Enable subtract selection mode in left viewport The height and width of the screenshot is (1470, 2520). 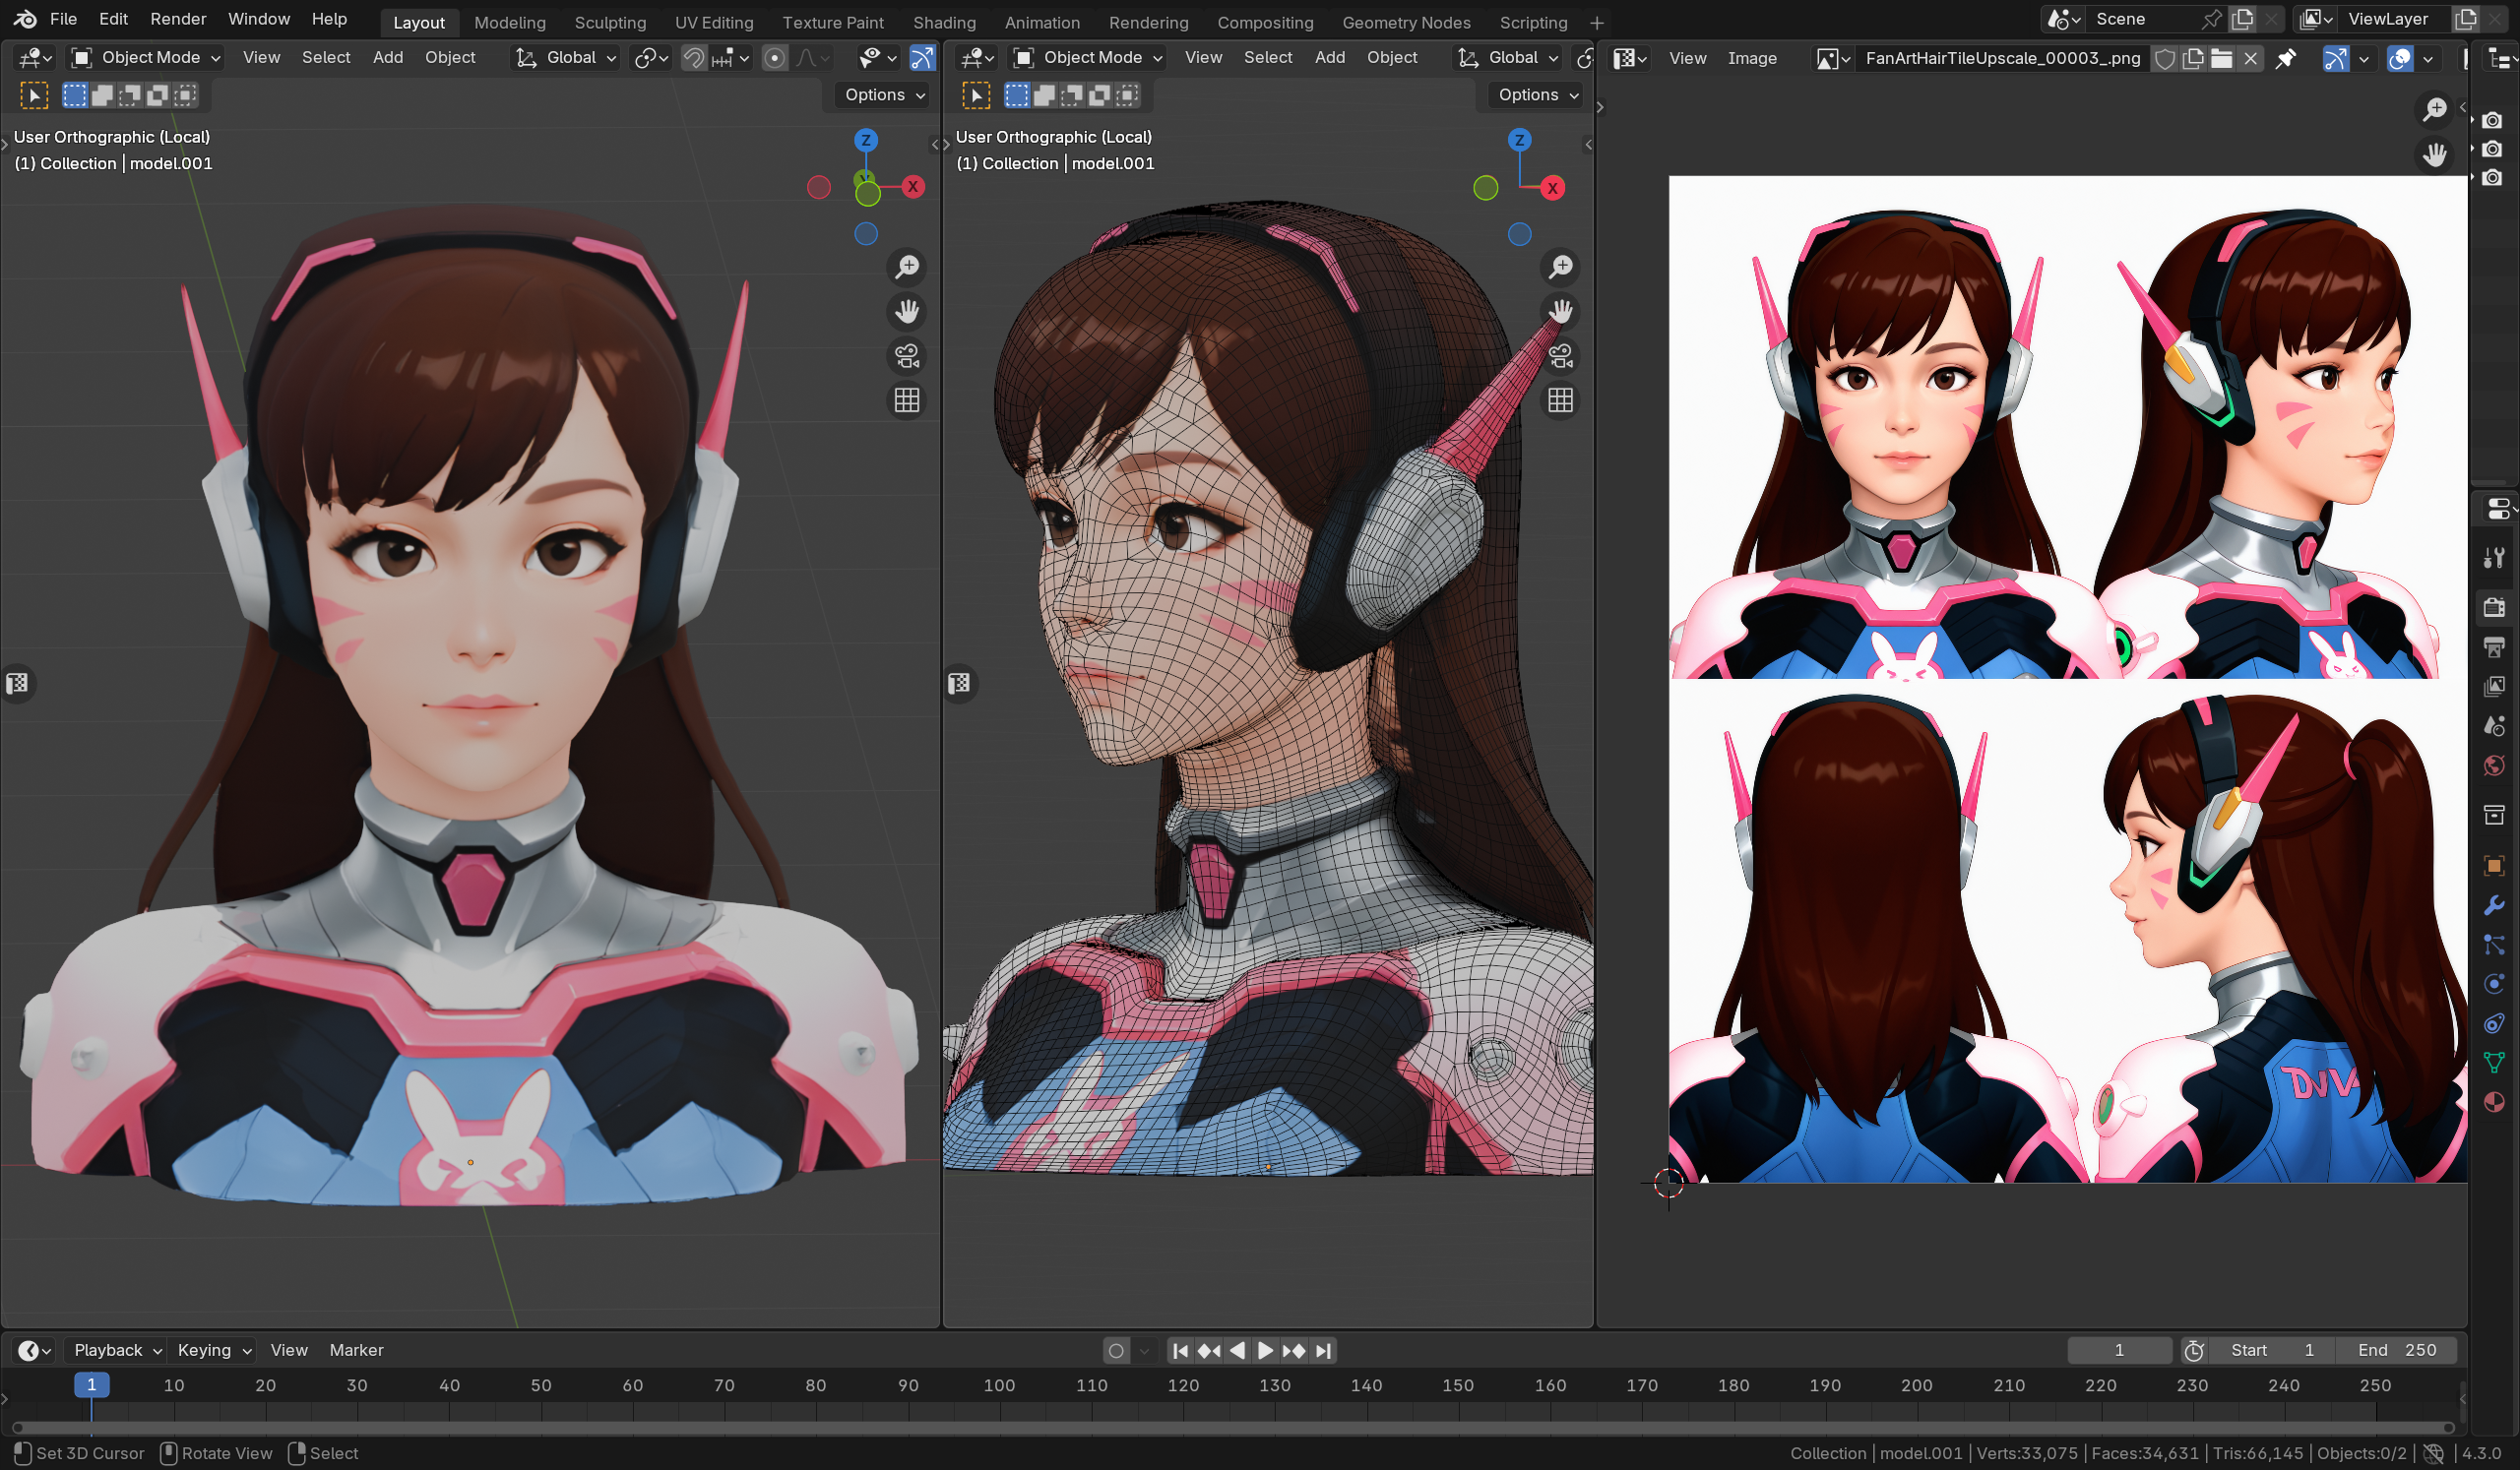point(130,94)
